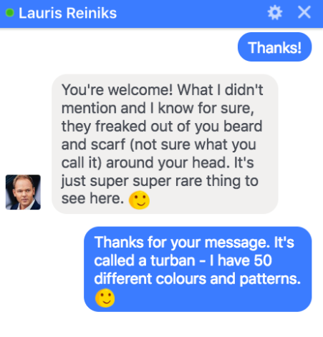
Task: Click the empty white area below last message
Action: (161, 325)
